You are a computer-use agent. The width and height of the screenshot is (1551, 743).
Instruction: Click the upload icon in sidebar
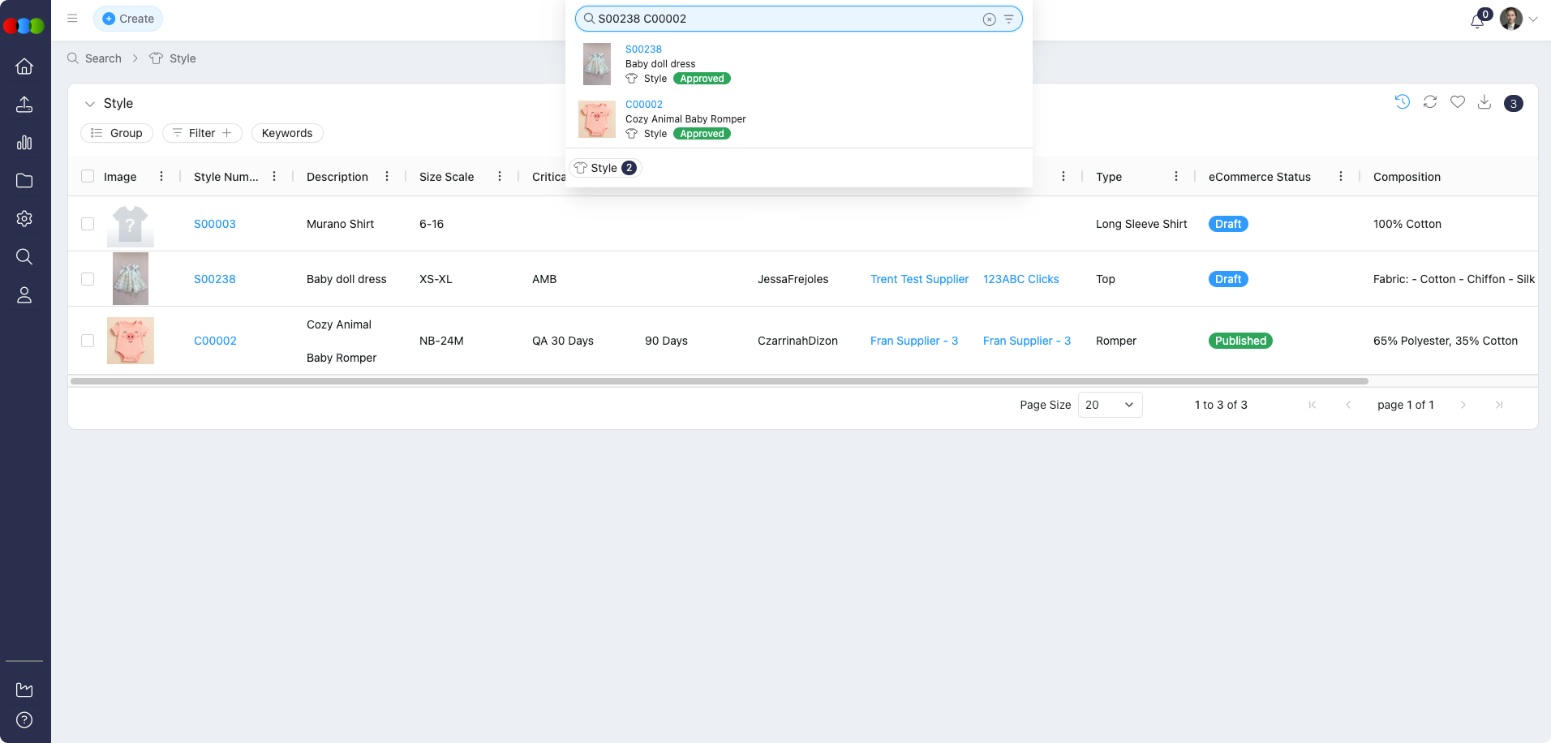point(24,105)
